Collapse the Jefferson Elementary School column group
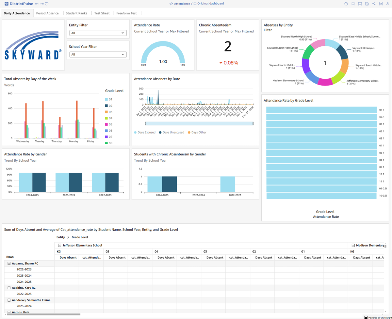This screenshot has width=392, height=319. click(59, 246)
